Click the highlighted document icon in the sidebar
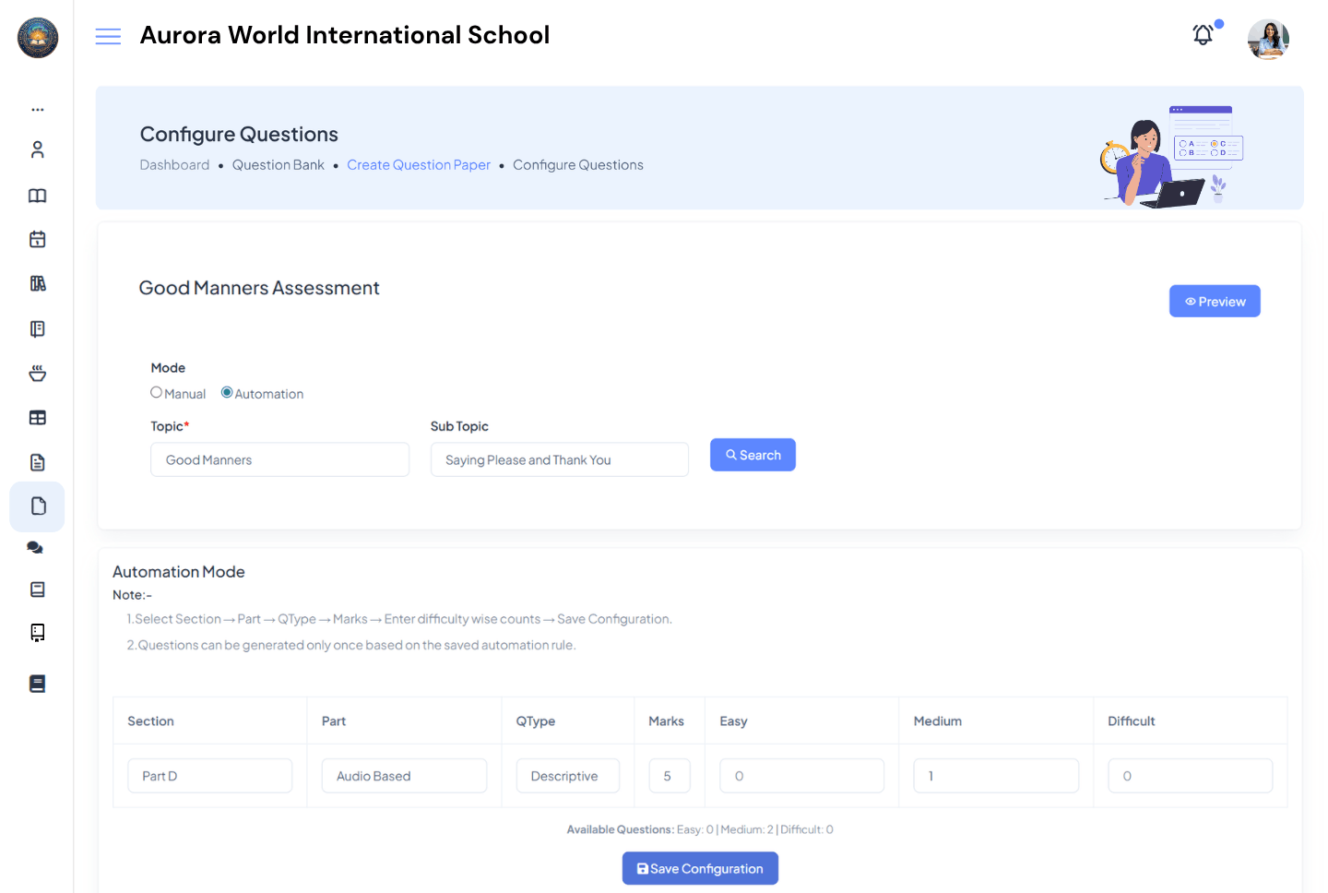This screenshot has height=893, width=1328. pyautogui.click(x=37, y=506)
